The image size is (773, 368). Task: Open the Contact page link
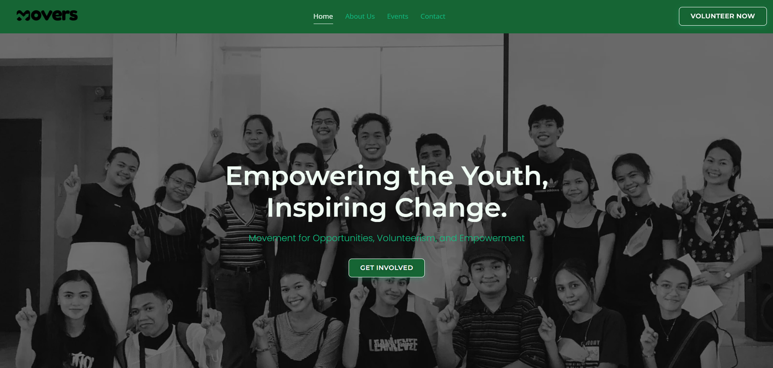point(433,16)
